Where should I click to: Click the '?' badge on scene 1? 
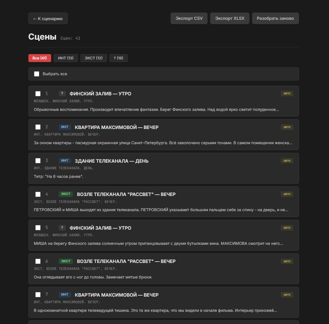[62, 93]
